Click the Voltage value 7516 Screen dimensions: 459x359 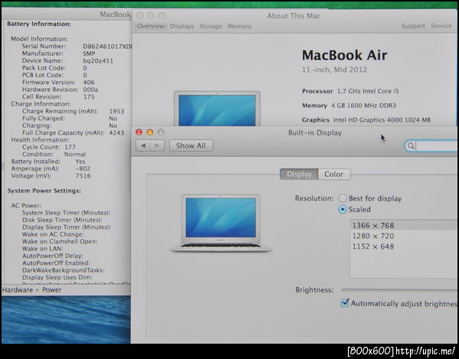point(83,176)
